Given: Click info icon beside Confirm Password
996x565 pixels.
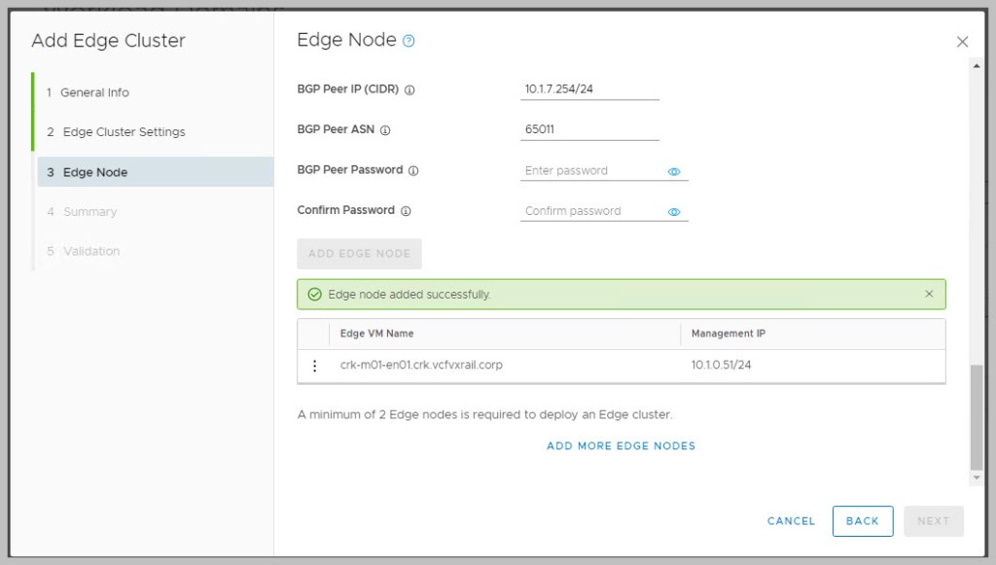Looking at the screenshot, I should (x=406, y=211).
